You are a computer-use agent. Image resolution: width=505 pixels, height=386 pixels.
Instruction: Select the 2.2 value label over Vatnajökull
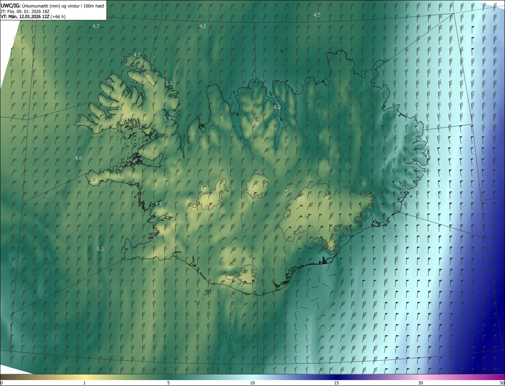pyautogui.click(x=301, y=199)
